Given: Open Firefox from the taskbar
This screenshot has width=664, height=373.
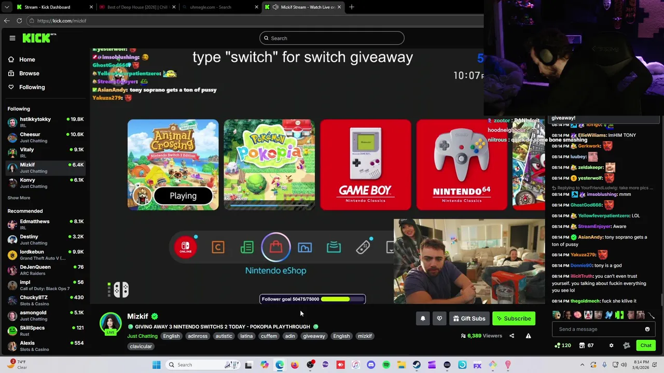Looking at the screenshot, I should 295,365.
